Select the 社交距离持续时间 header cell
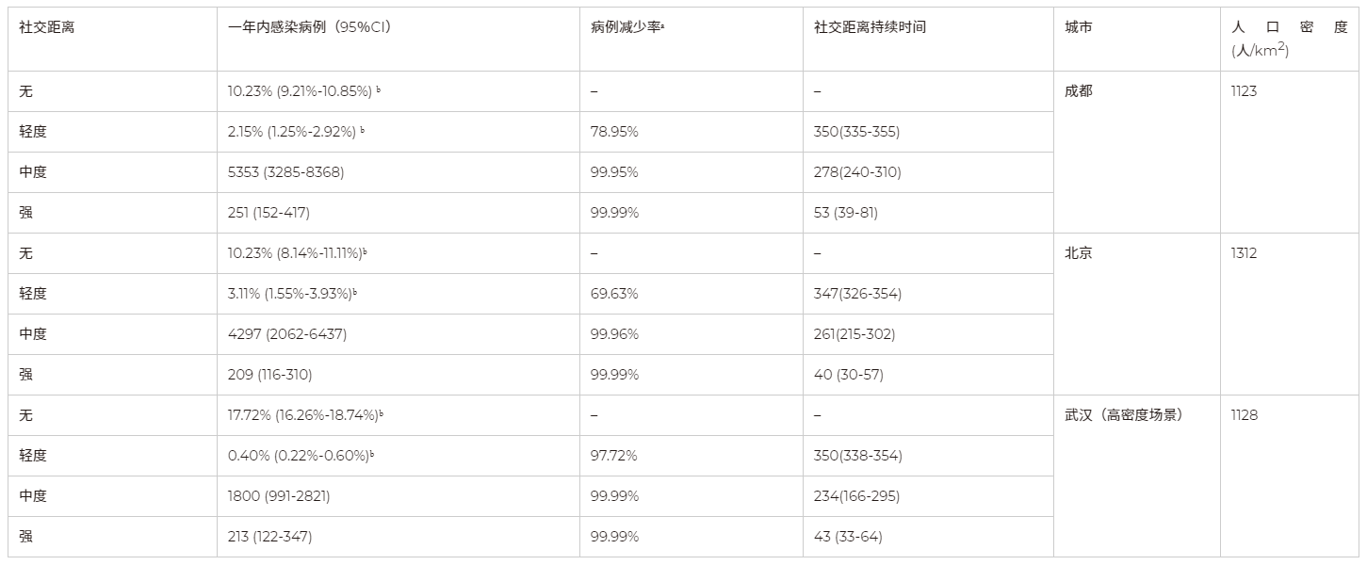Image resolution: width=1367 pixels, height=565 pixels. click(870, 27)
